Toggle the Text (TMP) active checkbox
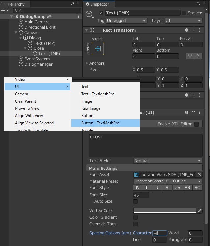The image size is (210, 246). (x=101, y=13)
